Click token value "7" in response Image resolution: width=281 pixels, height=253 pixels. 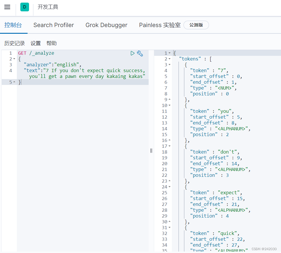[222, 70]
